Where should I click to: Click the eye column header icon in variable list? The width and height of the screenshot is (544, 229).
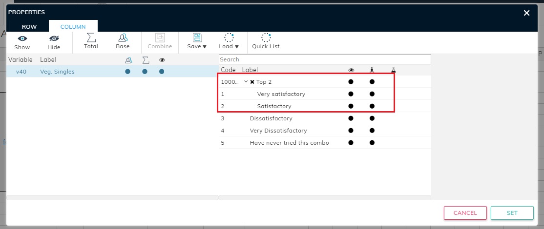[x=162, y=60]
